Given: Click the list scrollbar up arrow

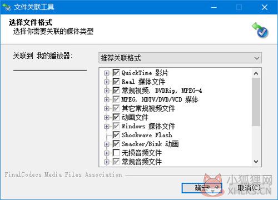Looking at the screenshot, I should click(x=256, y=73).
